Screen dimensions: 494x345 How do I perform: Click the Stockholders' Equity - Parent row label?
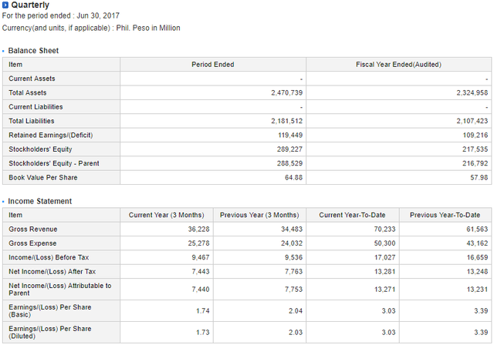pos(53,163)
